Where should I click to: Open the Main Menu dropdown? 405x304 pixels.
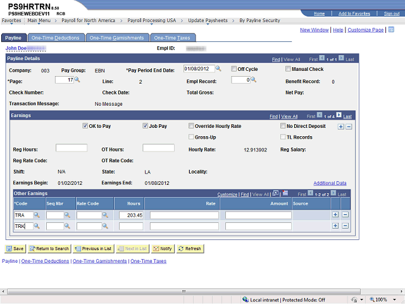point(43,20)
